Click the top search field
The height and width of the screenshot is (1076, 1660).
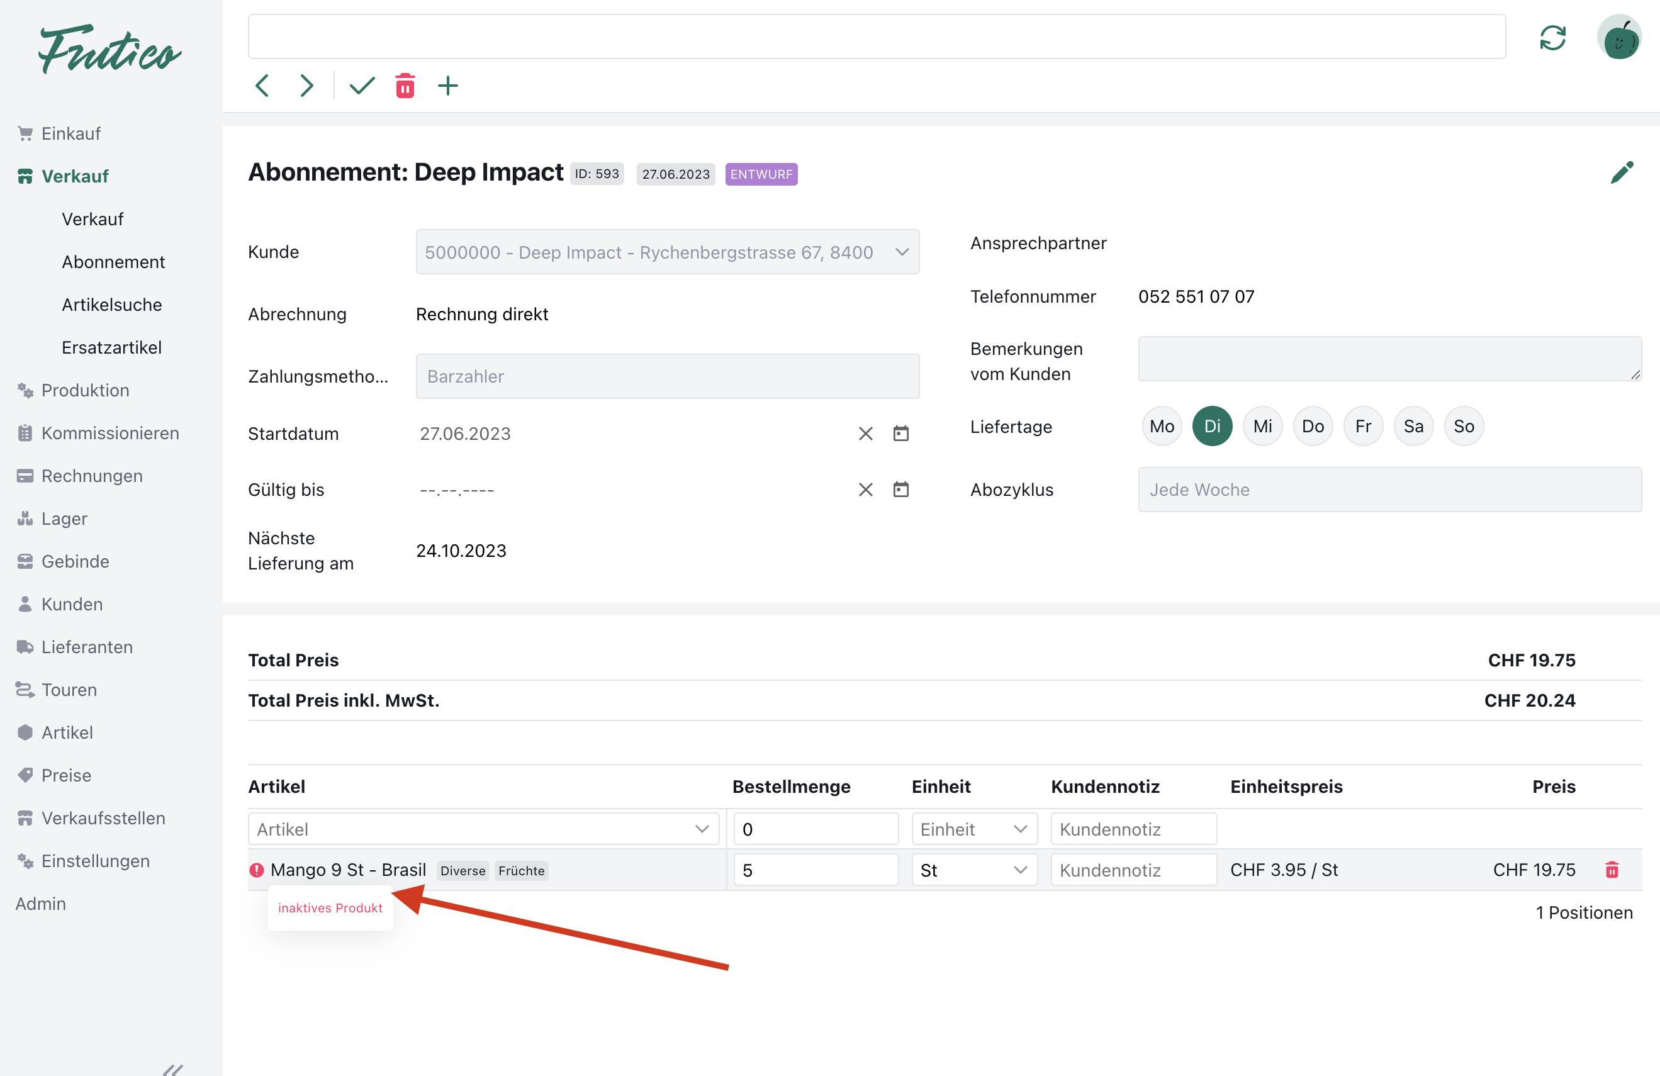pos(876,37)
